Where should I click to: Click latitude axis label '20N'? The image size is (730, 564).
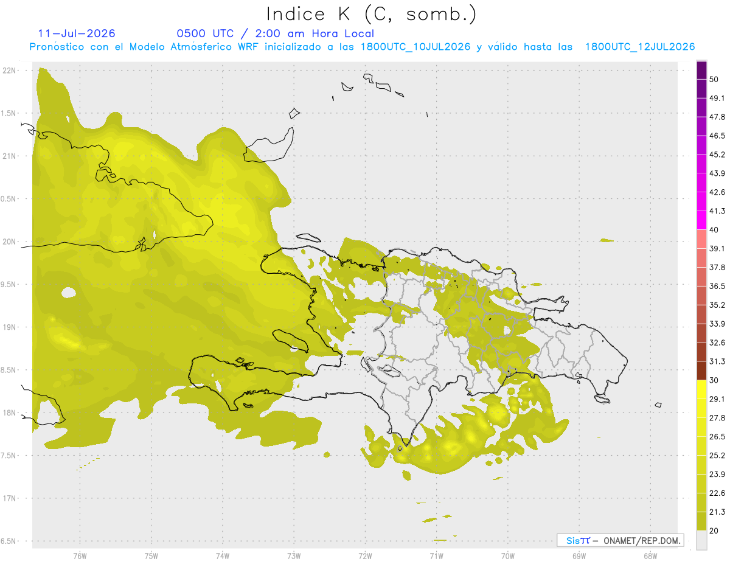click(x=10, y=242)
